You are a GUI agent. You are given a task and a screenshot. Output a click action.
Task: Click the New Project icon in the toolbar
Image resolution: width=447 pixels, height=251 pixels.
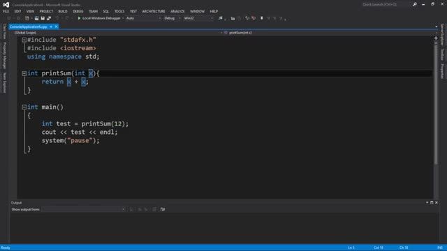pos(27,18)
